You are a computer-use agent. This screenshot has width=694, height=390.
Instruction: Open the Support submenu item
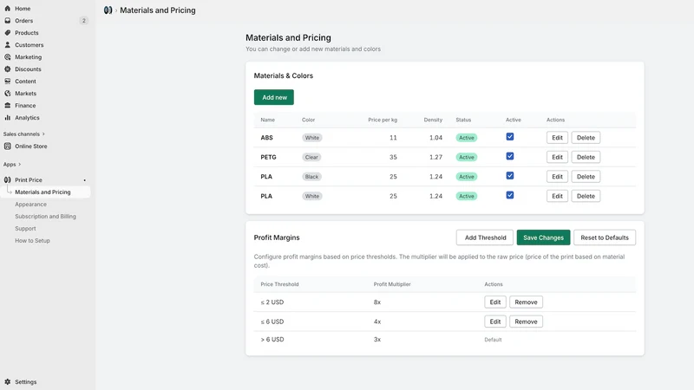(25, 229)
